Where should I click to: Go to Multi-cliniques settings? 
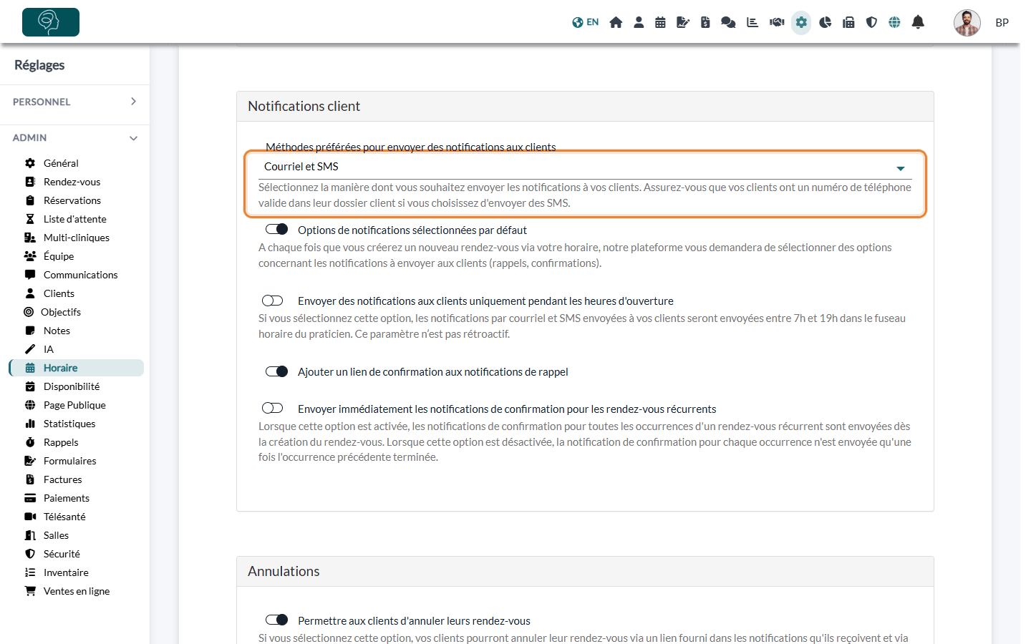(x=76, y=238)
